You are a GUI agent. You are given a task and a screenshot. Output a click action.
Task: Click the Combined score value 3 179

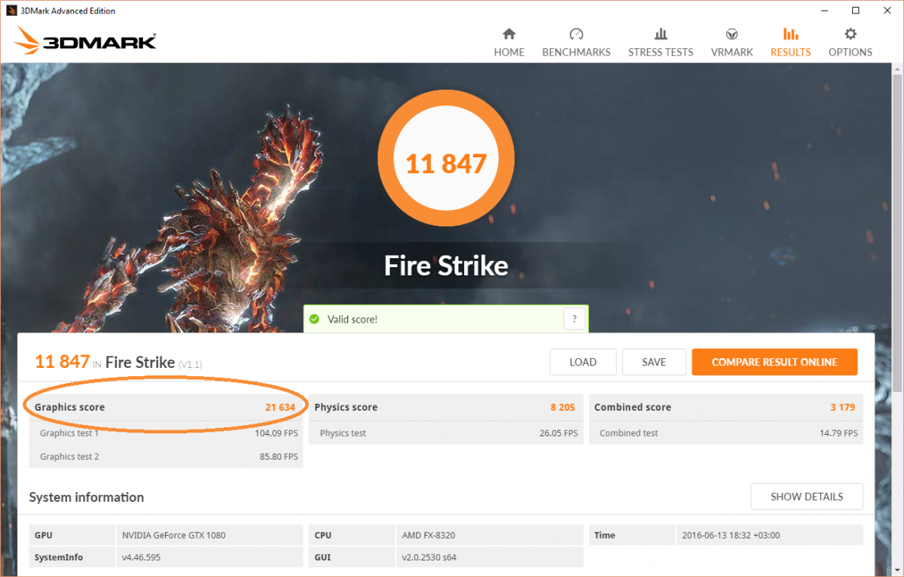(x=843, y=407)
